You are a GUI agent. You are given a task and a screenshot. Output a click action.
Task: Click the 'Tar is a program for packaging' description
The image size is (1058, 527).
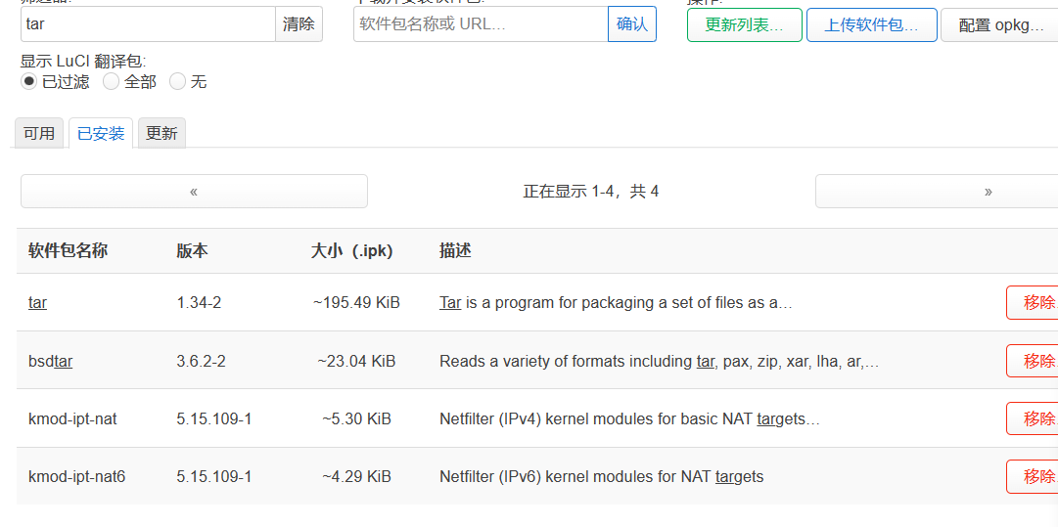point(616,302)
